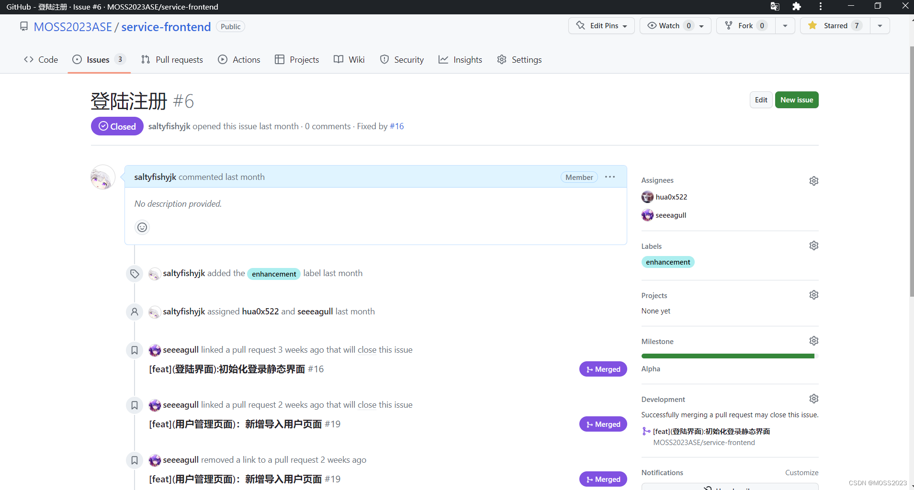Click the Fork icon button

click(729, 25)
